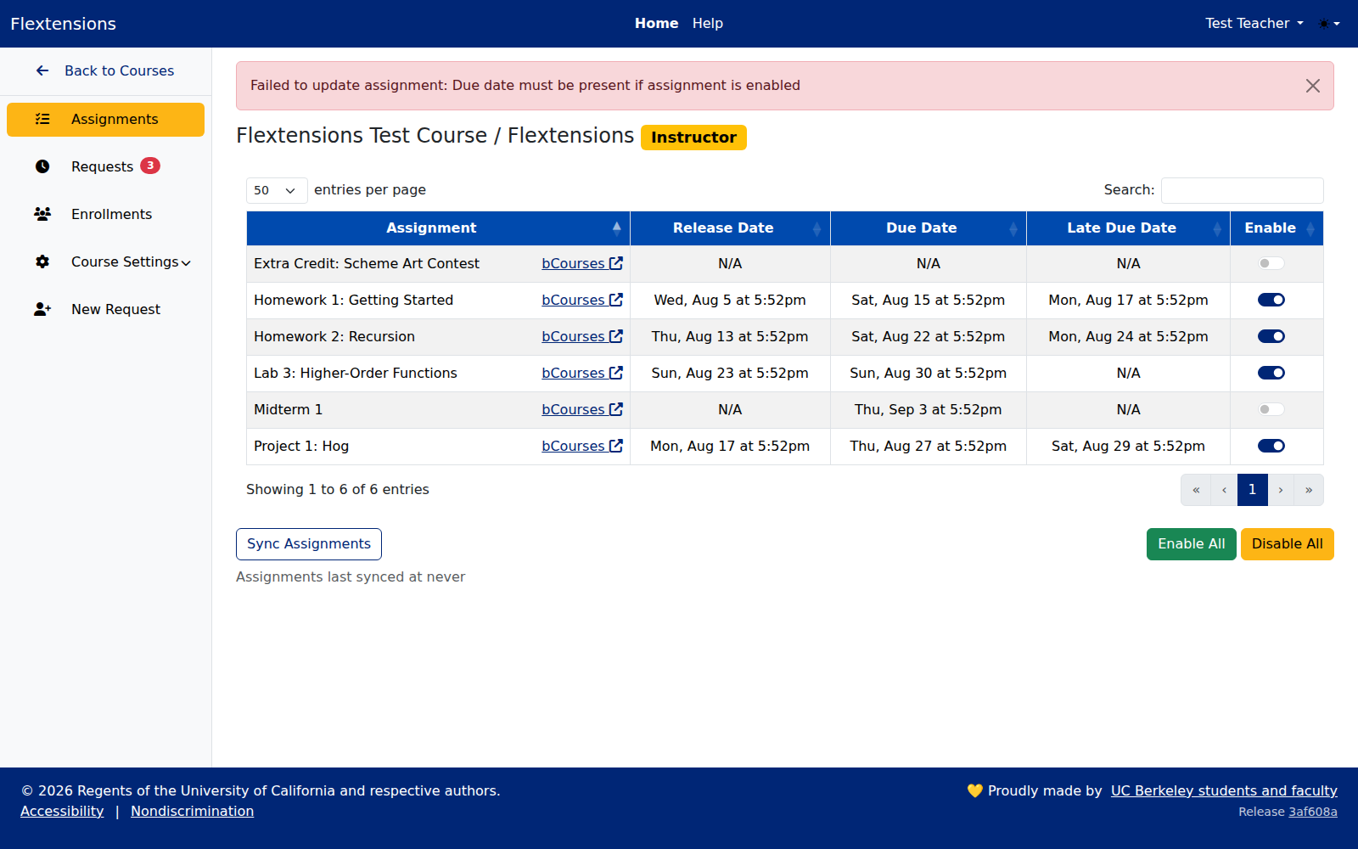Click Homework 2 late due date cell
Viewport: 1358px width, 849px height.
1128,336
